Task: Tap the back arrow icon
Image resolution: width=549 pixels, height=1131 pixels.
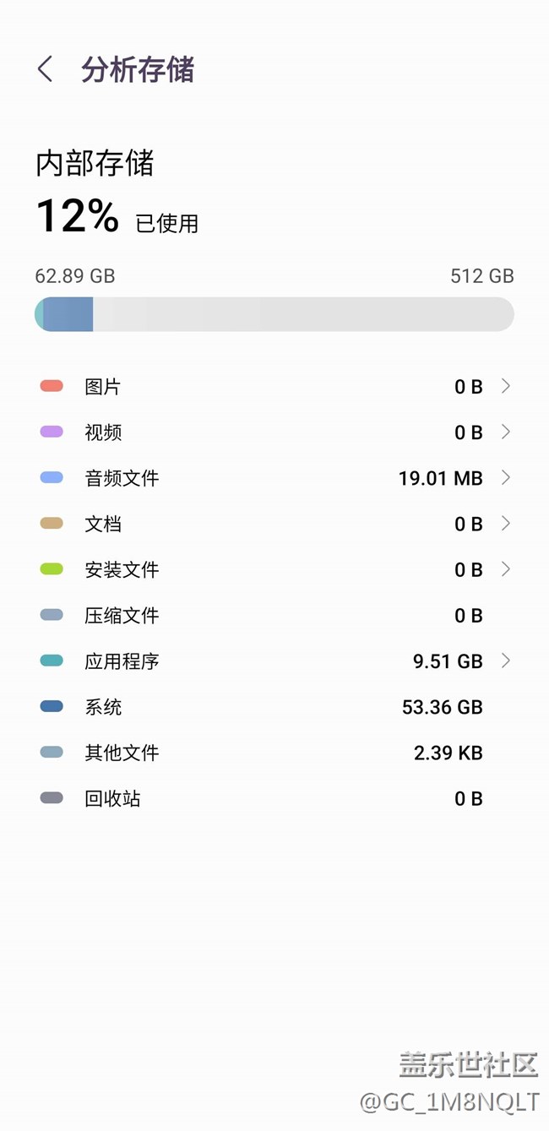Action: [x=46, y=69]
